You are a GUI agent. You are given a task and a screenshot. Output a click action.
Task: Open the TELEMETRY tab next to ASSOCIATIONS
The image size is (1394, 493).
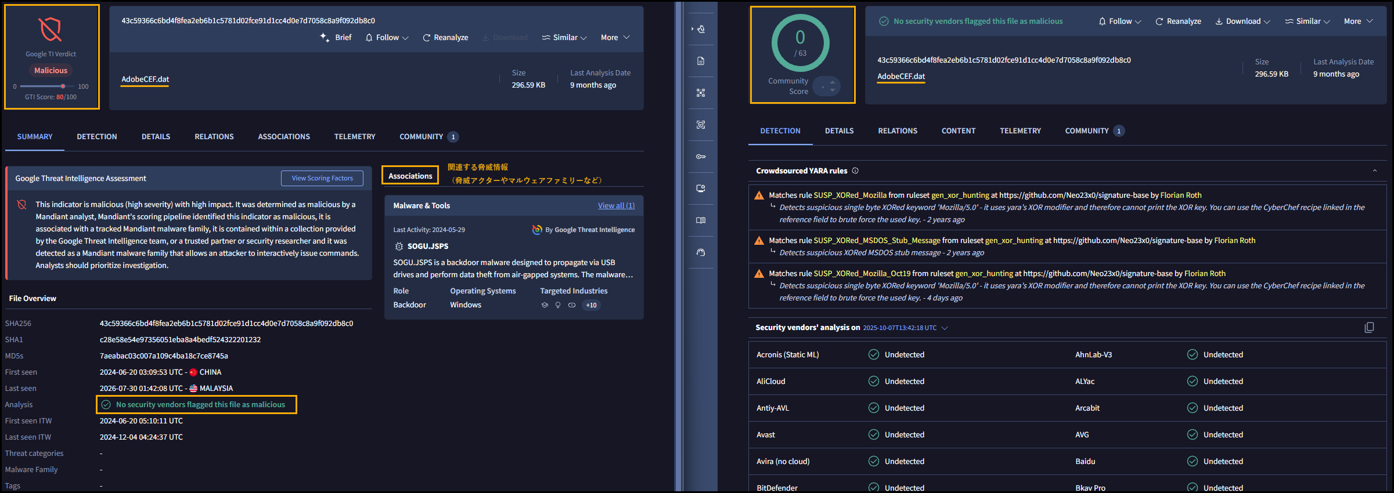[355, 137]
